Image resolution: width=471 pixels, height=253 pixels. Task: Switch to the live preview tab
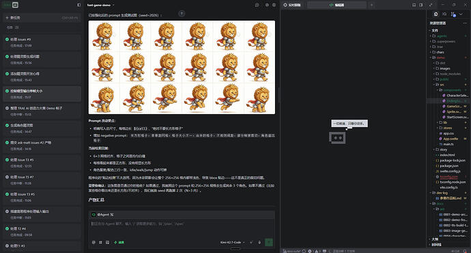coord(293,5)
